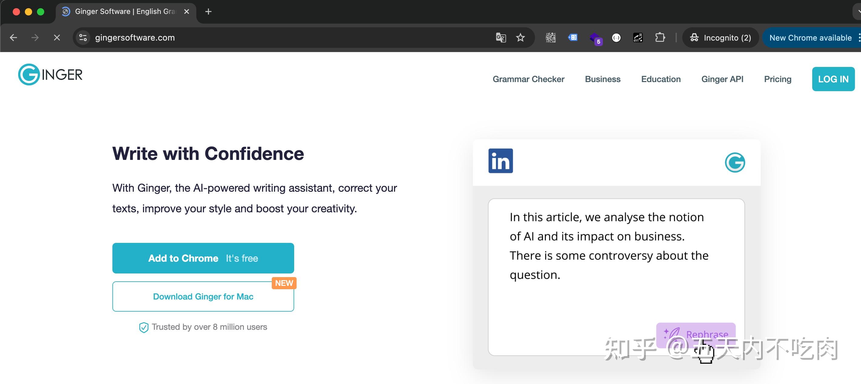Open the Pricing page
The height and width of the screenshot is (384, 861).
point(777,79)
